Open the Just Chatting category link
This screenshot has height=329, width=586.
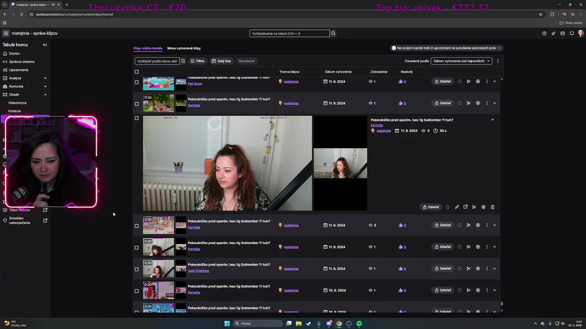198,271
